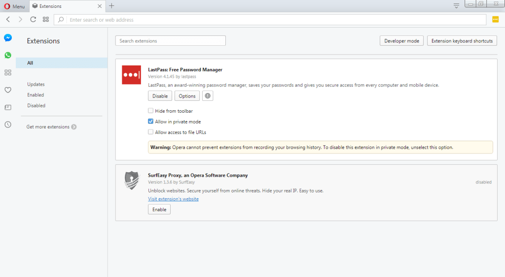The image size is (505, 277).
Task: Open Speed Dial grid icon in toolbar
Action: (x=46, y=20)
